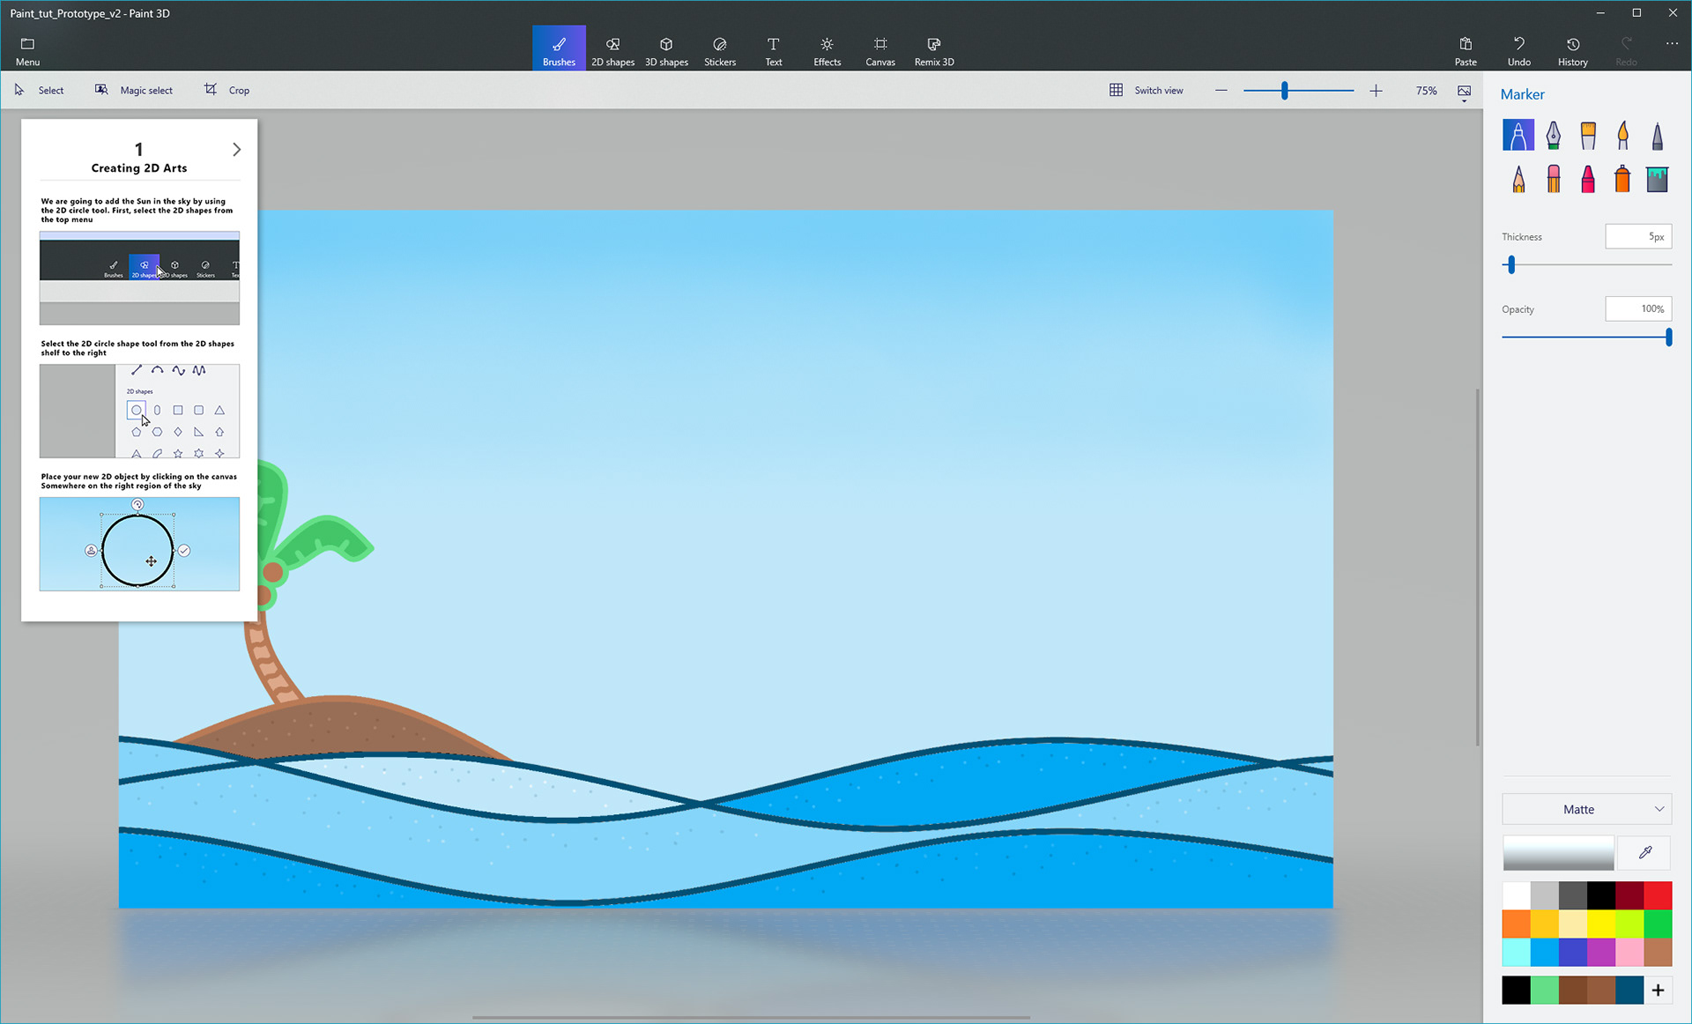The height and width of the screenshot is (1024, 1692).
Task: Open the 2D shapes tab
Action: tap(612, 50)
